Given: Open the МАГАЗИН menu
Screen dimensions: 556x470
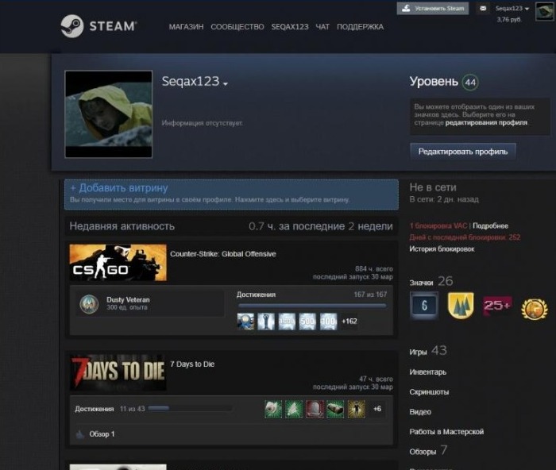Looking at the screenshot, I should coord(186,26).
